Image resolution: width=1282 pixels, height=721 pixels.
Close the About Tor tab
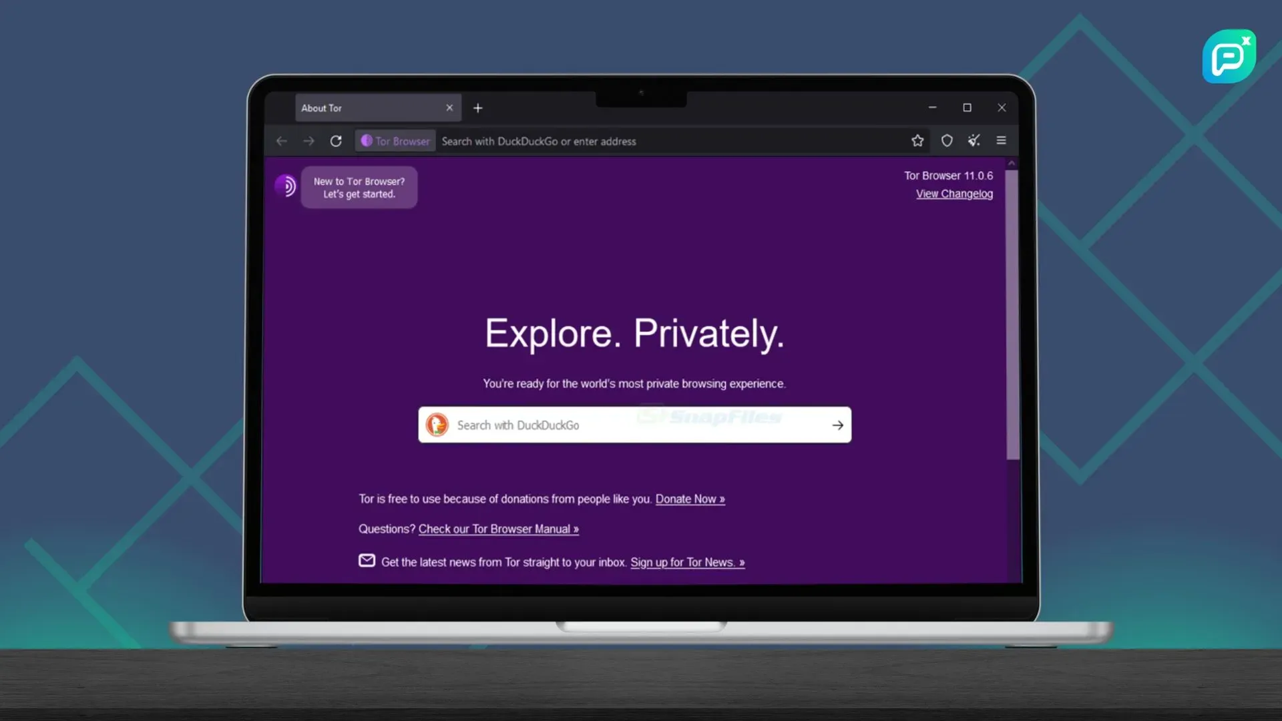pyautogui.click(x=449, y=107)
